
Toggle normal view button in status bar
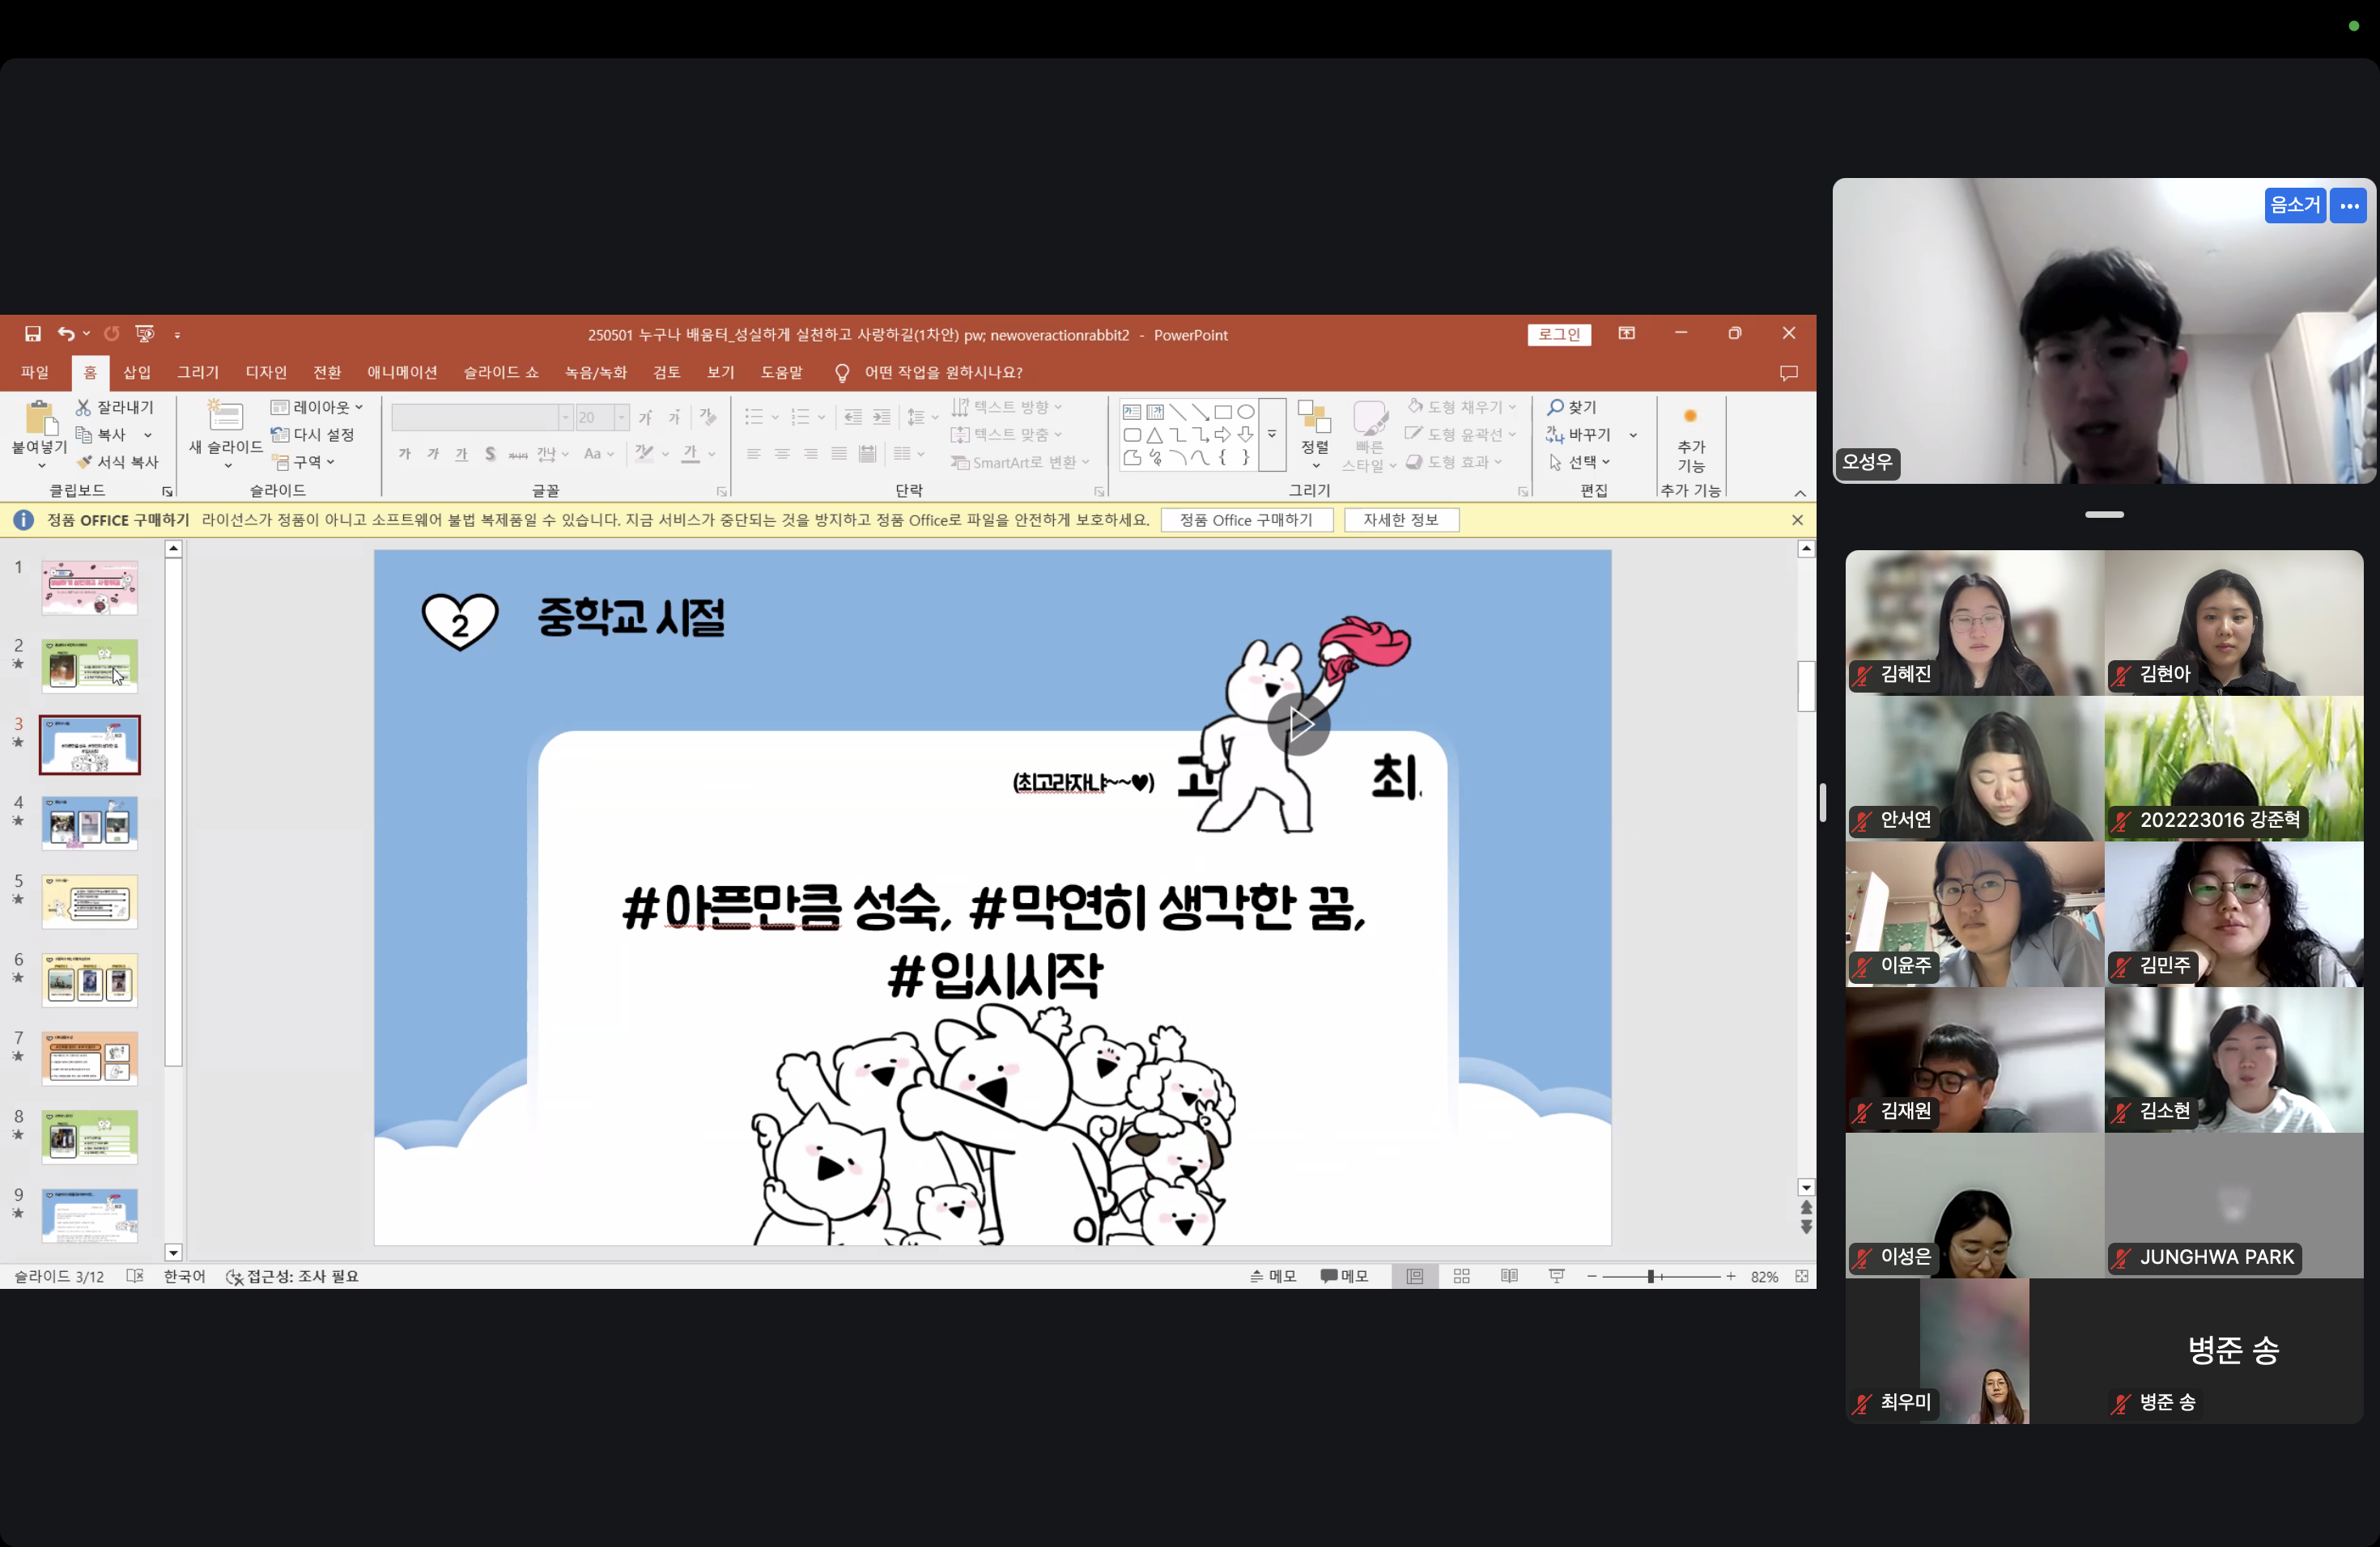[1414, 1276]
